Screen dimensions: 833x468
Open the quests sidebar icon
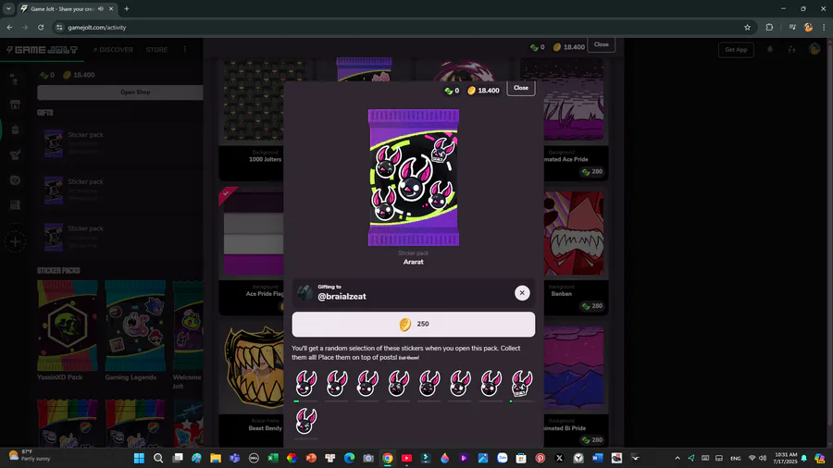[x=15, y=155]
